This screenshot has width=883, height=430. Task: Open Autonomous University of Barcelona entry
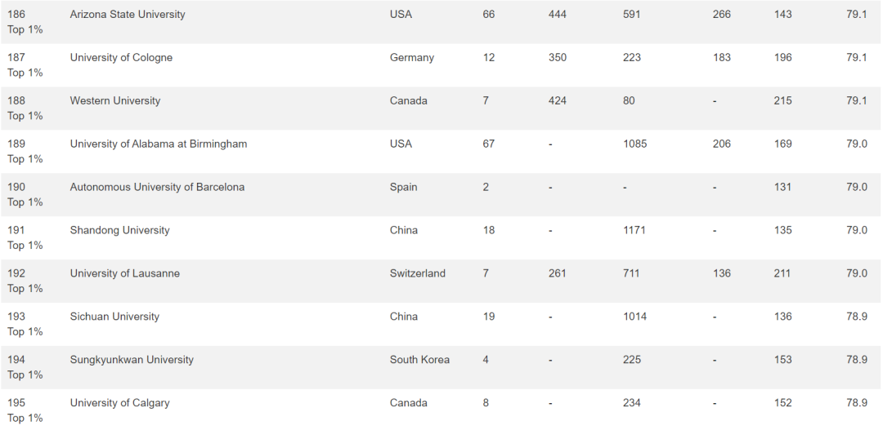click(x=157, y=187)
